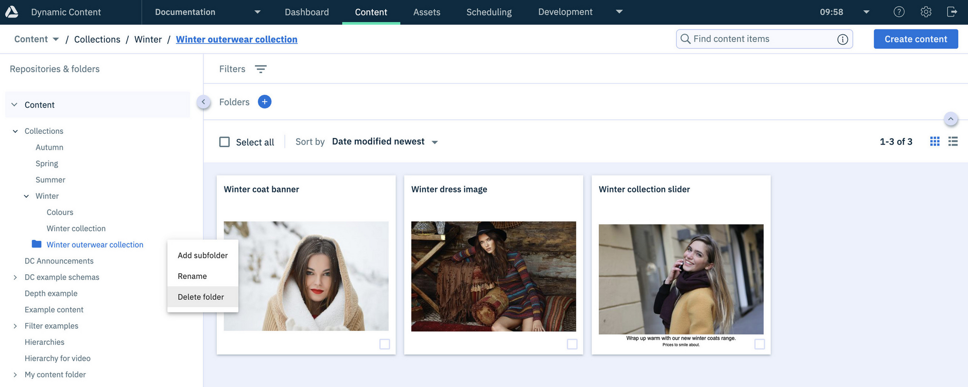Click the search magnifier icon
968x387 pixels.
(685, 39)
